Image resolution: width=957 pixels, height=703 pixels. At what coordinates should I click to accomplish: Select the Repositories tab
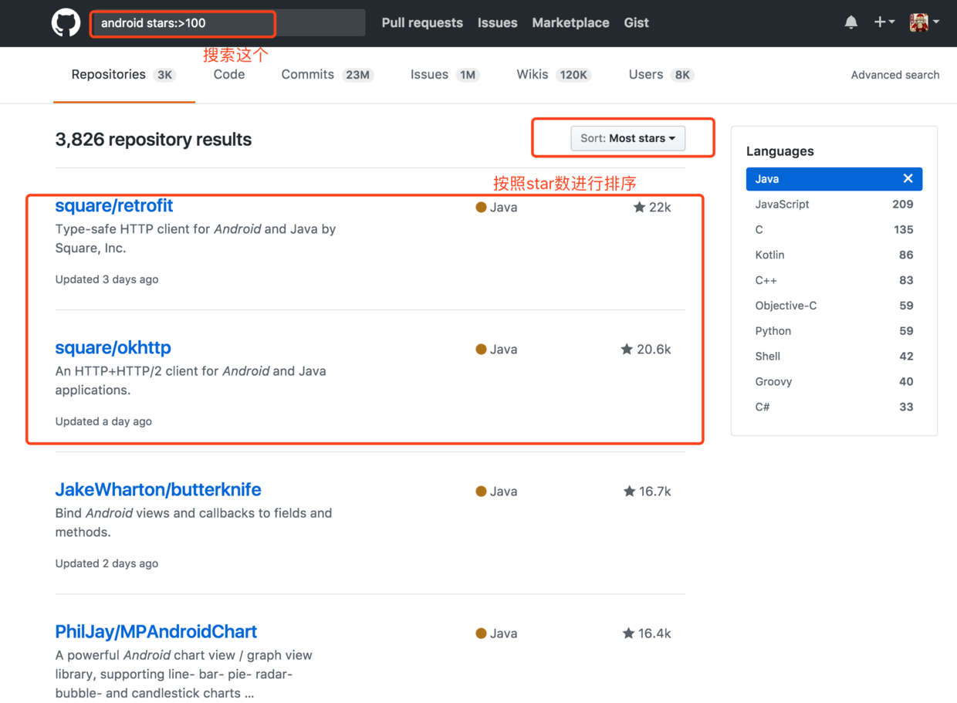click(123, 75)
